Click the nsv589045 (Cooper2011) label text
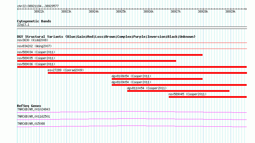 (187, 94)
